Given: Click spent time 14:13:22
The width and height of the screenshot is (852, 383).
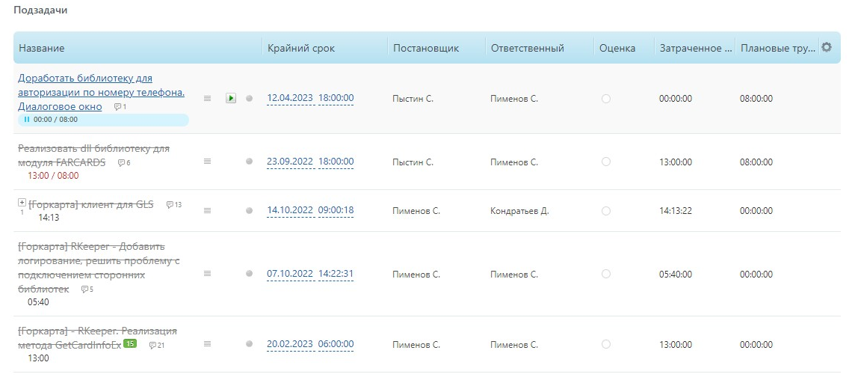Looking at the screenshot, I should (x=676, y=211).
